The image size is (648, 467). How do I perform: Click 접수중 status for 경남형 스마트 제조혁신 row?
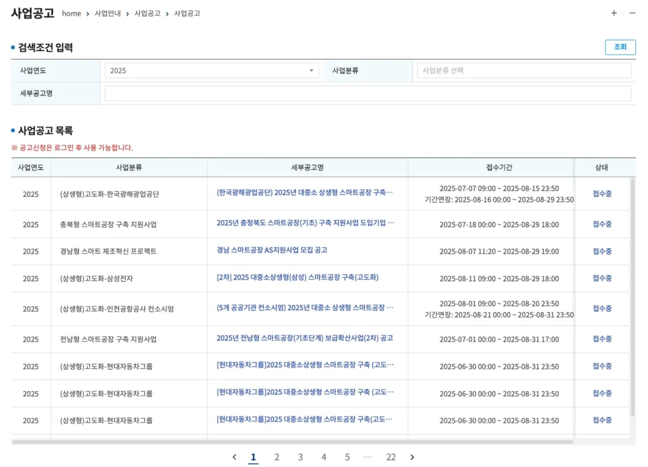click(x=602, y=251)
